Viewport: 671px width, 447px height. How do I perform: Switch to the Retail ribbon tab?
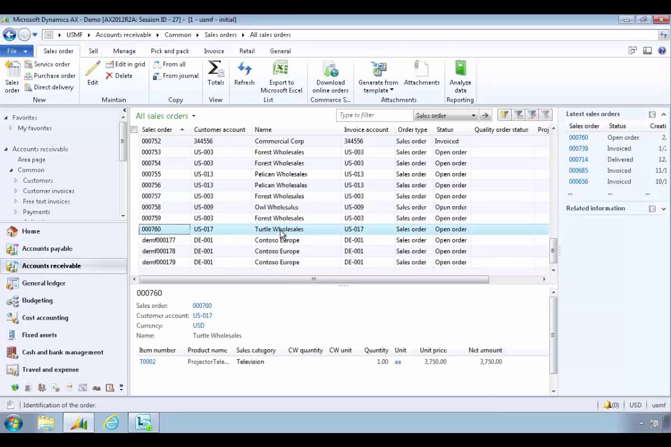pos(247,51)
